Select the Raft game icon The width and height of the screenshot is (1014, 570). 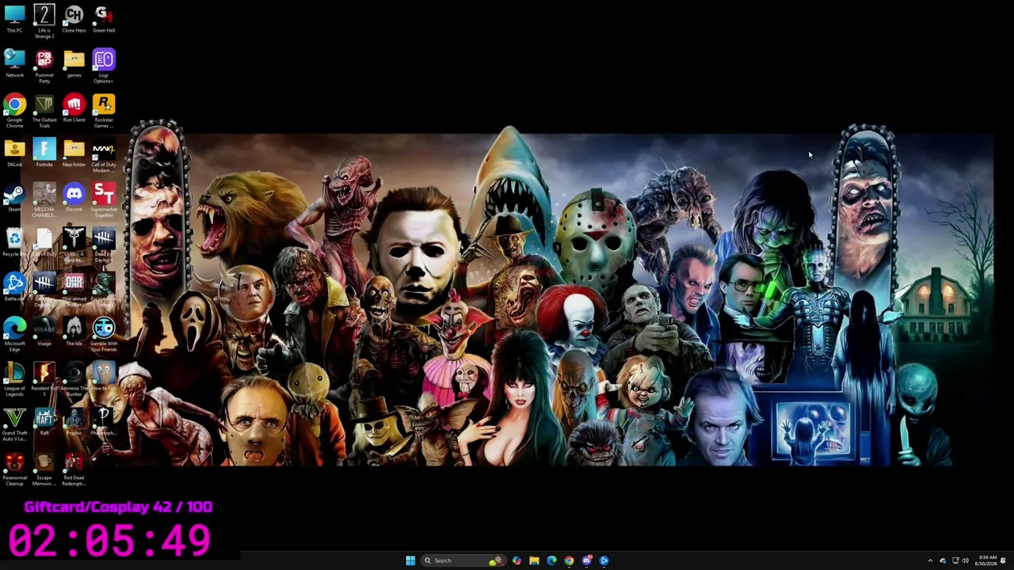click(x=44, y=421)
